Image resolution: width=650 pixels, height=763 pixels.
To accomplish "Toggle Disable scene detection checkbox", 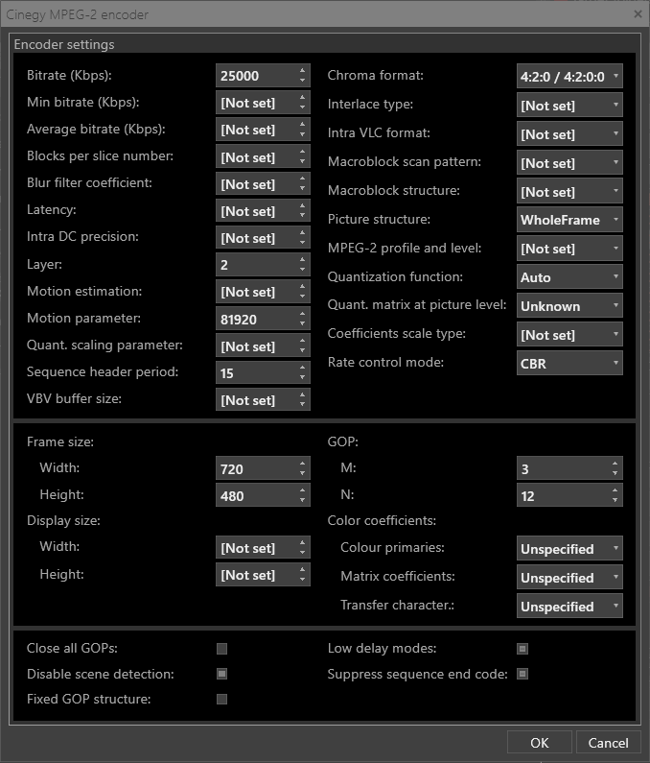I will point(221,674).
